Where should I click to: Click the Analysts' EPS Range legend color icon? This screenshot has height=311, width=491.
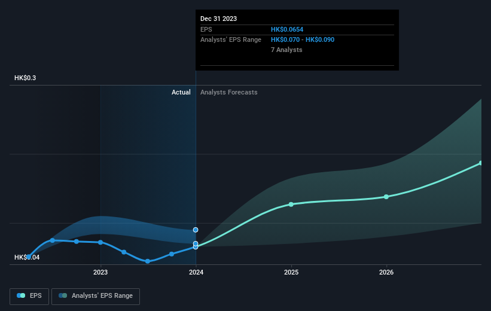(63, 295)
